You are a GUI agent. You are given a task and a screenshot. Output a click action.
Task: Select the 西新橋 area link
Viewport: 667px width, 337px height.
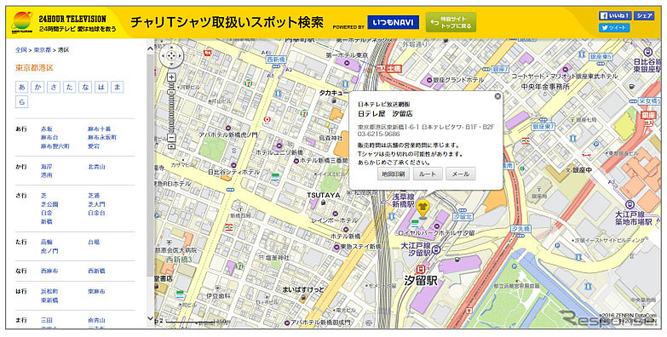tap(96, 271)
